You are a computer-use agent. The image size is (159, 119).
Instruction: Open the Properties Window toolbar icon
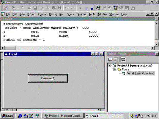(x=104, y=8)
